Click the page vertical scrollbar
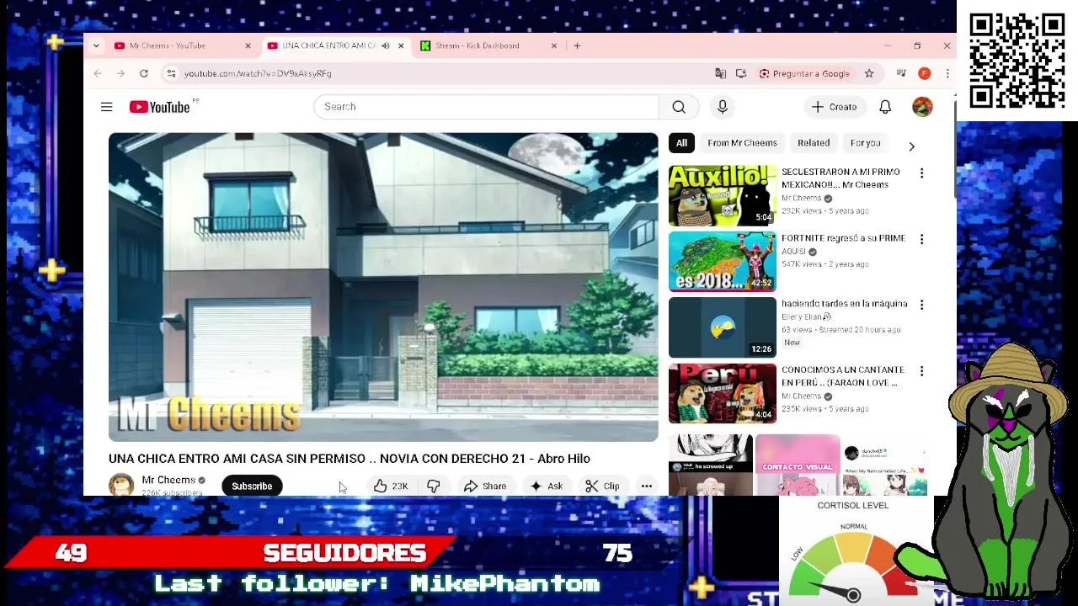The height and width of the screenshot is (606, 1078). tap(954, 149)
